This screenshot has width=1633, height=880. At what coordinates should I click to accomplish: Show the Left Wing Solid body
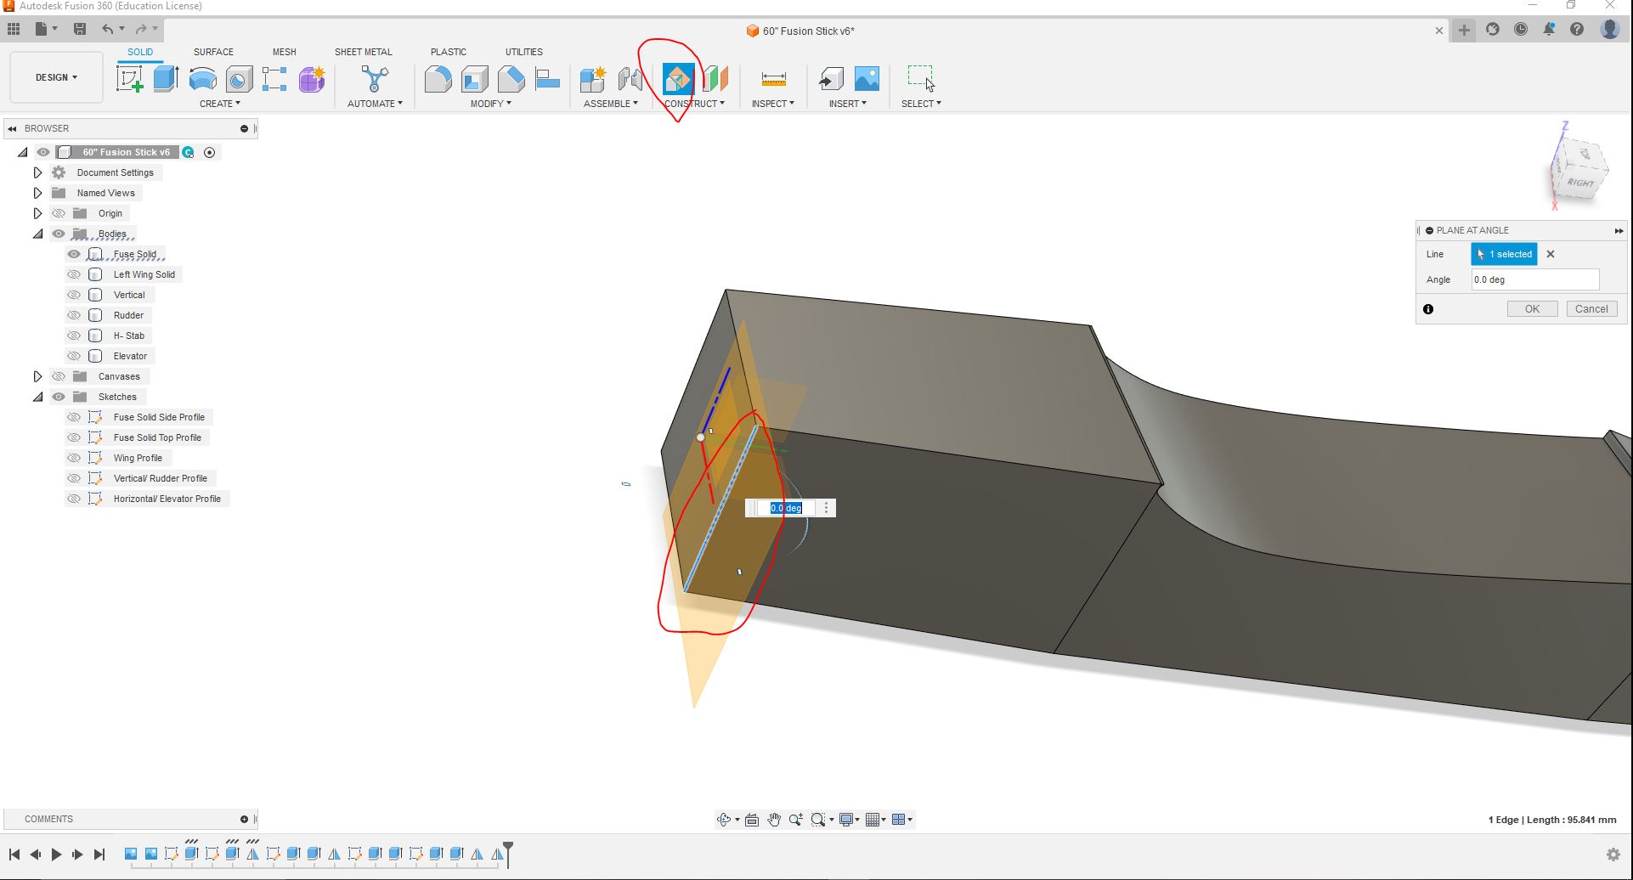(74, 274)
